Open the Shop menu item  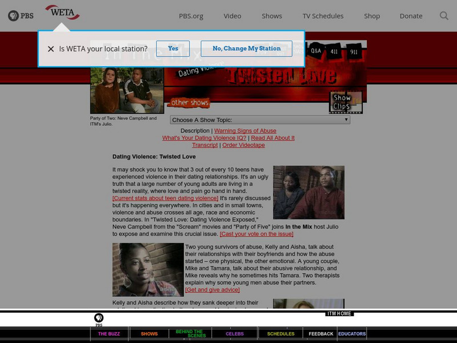(372, 16)
